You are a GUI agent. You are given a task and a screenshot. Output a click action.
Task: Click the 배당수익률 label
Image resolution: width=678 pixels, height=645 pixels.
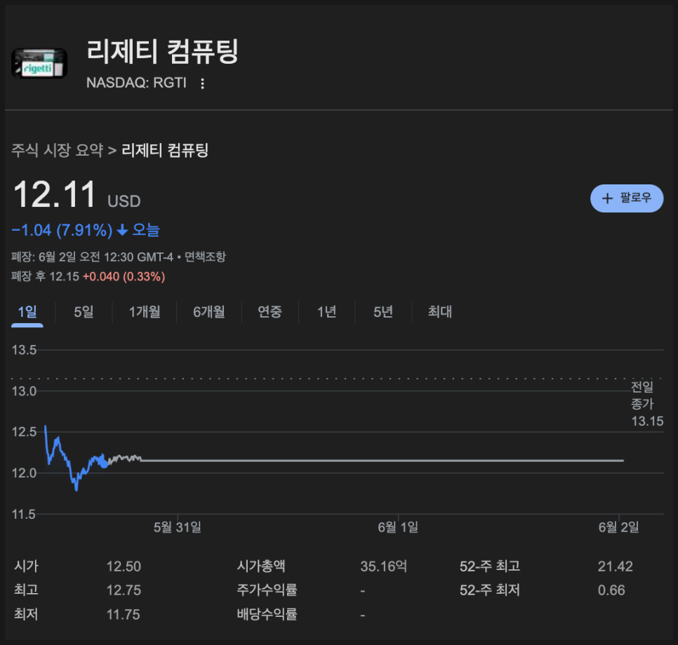[x=267, y=614]
